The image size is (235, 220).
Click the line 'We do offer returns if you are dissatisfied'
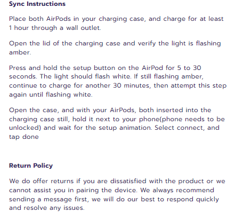[x=117, y=181]
